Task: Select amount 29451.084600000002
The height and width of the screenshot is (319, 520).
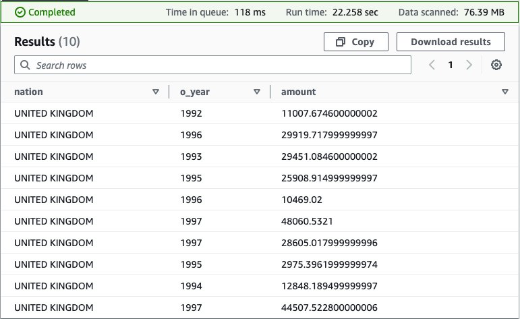Action: pyautogui.click(x=329, y=156)
